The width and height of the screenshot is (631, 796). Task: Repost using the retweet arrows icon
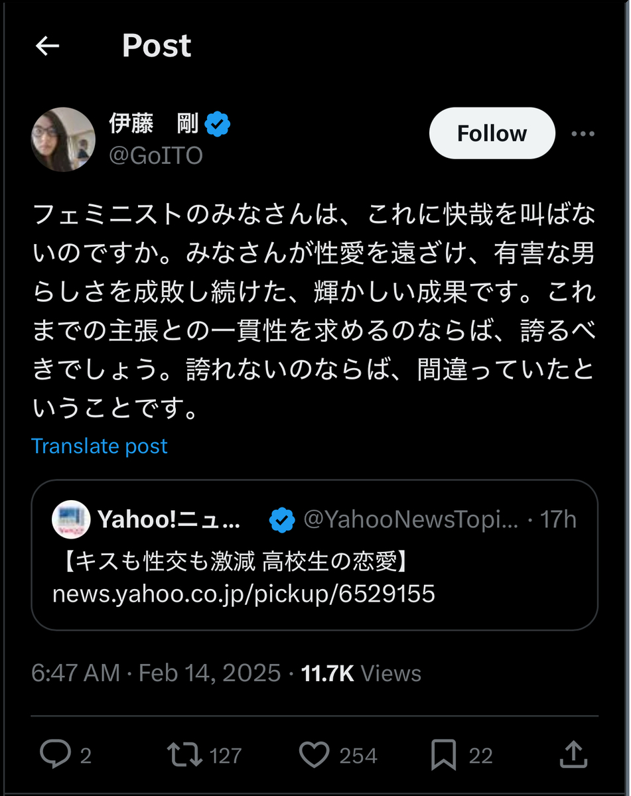[x=184, y=755]
